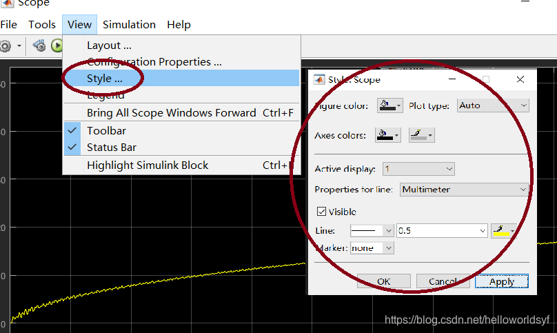Open the Simulation menu
557x333 pixels.
[x=129, y=25]
